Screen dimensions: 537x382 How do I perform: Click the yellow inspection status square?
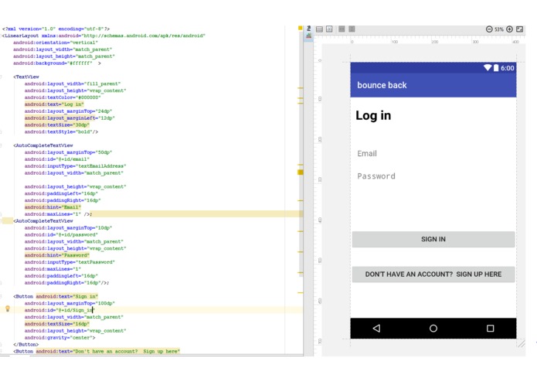coord(300,28)
